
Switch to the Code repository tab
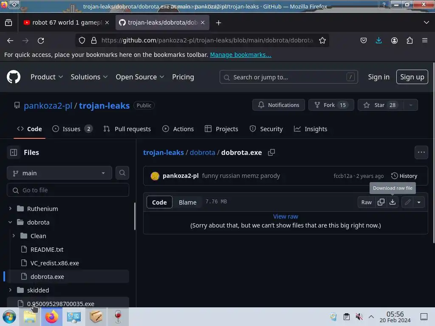(x=29, y=129)
